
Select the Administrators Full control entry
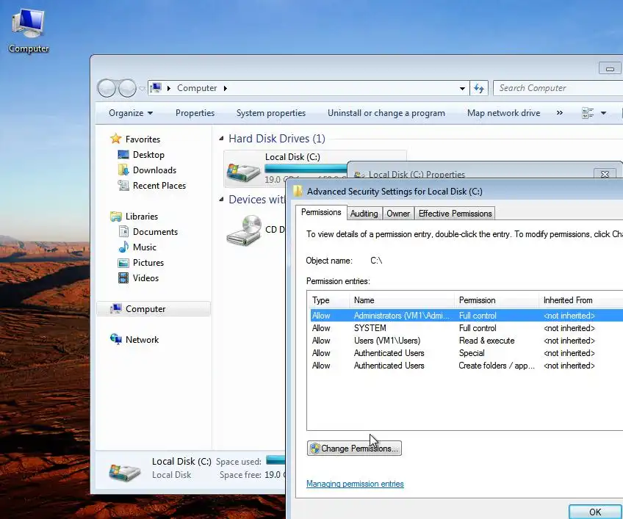[467, 316]
